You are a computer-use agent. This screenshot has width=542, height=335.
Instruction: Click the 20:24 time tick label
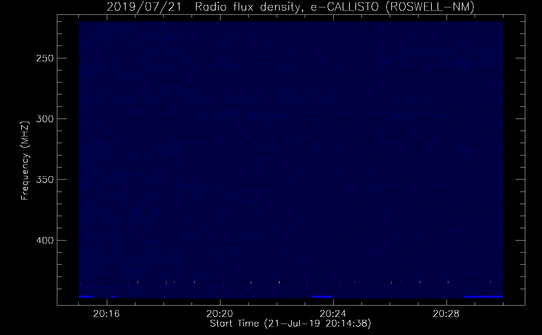click(333, 314)
